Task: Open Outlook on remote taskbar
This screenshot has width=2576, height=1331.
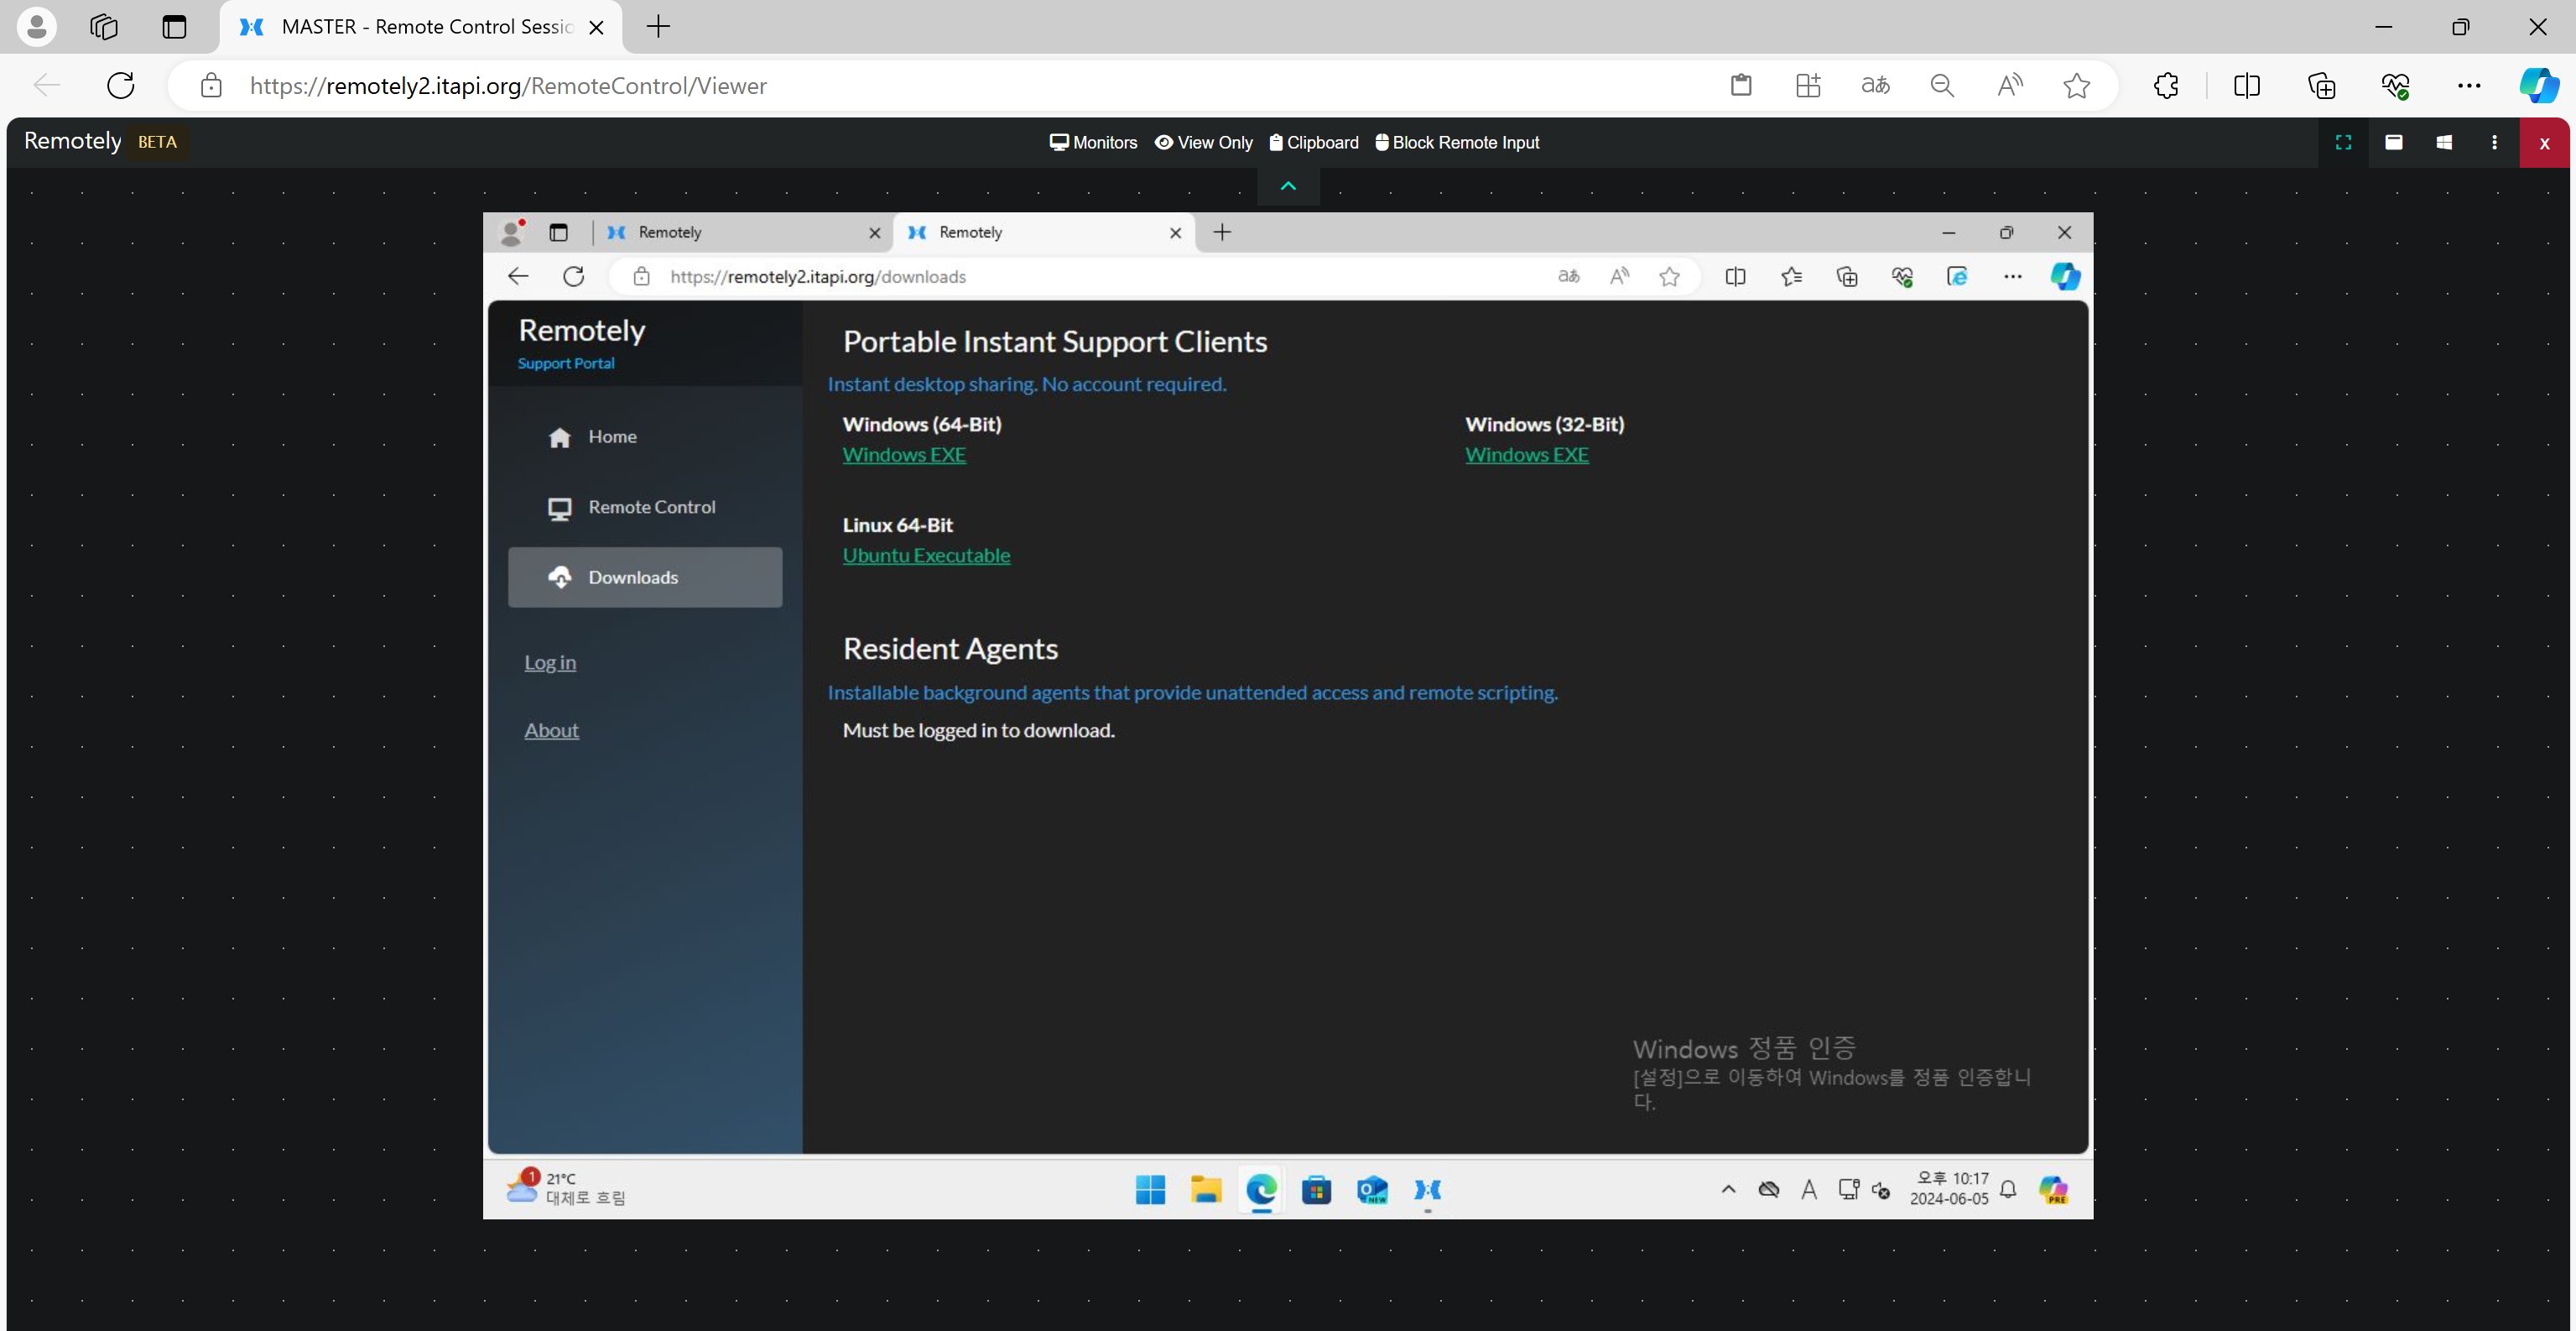Action: (1372, 1190)
